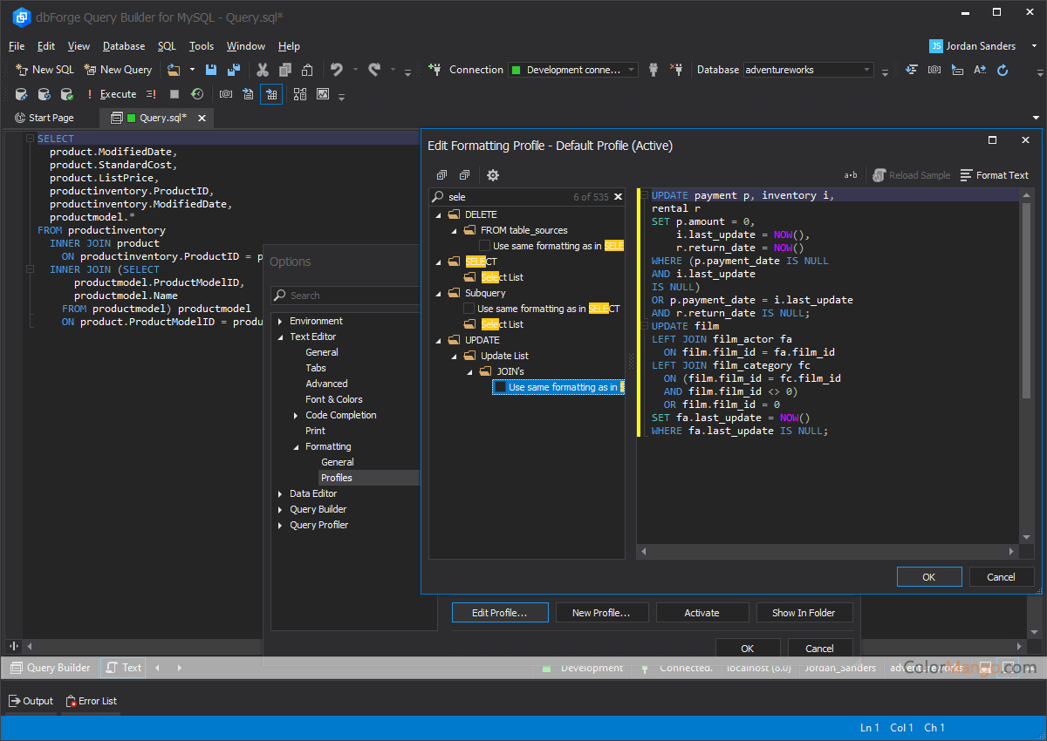The height and width of the screenshot is (741, 1047).
Task: Click OK in Edit Formatting Profile dialog
Action: pyautogui.click(x=929, y=577)
